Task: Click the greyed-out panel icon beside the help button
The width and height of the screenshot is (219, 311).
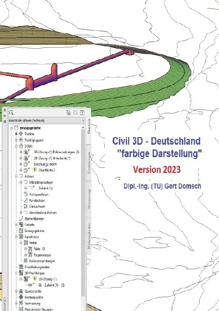Action: pos(75,113)
